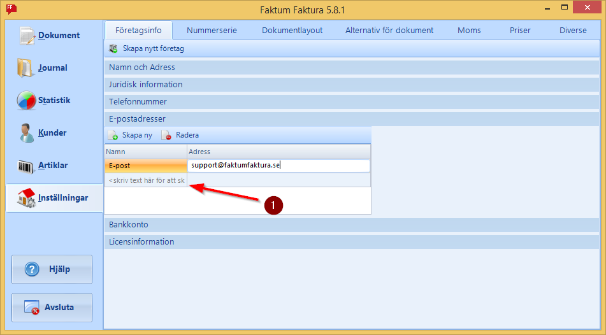The width and height of the screenshot is (606, 335).
Task: Click the Artiklar sidebar label
Action: point(53,166)
